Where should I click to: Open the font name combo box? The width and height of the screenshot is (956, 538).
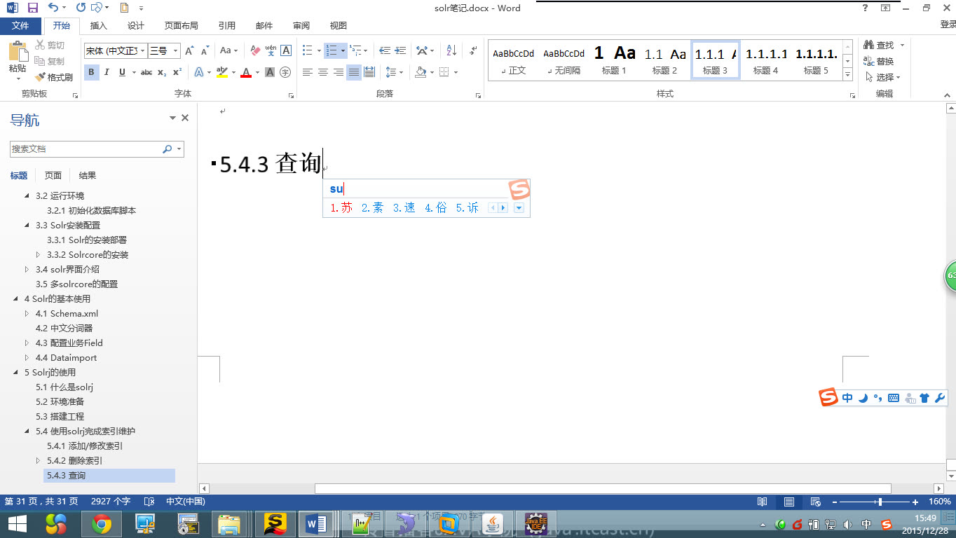pyautogui.click(x=116, y=50)
